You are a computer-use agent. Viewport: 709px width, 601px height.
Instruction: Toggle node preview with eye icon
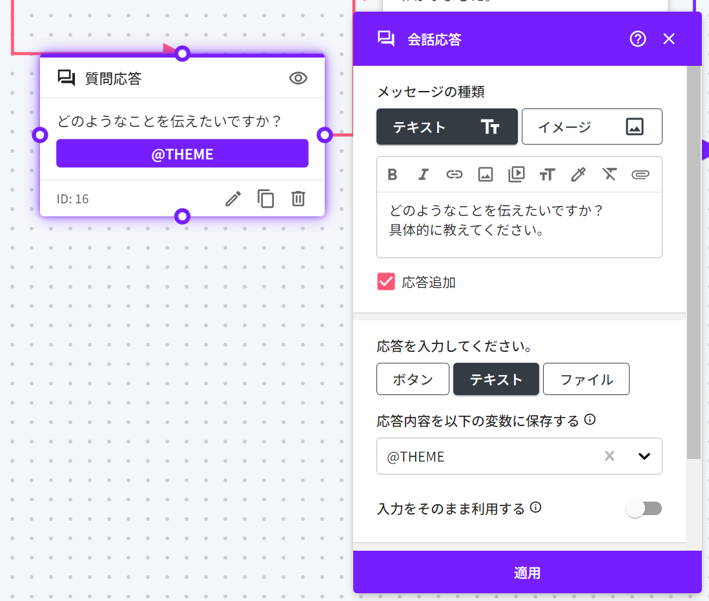pyautogui.click(x=298, y=79)
